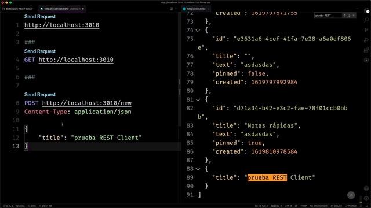This screenshot has width=371, height=208.
Task: Switch to the Extension: REST Client tab
Action: click(x=17, y=9)
